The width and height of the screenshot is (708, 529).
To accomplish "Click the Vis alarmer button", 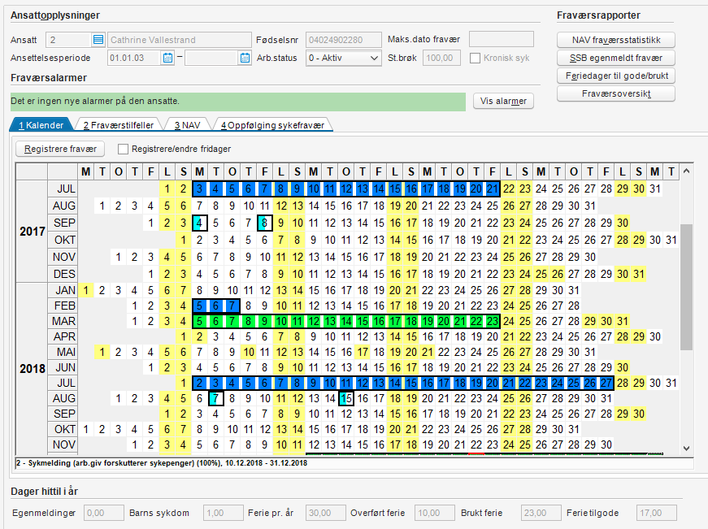I will pyautogui.click(x=503, y=101).
